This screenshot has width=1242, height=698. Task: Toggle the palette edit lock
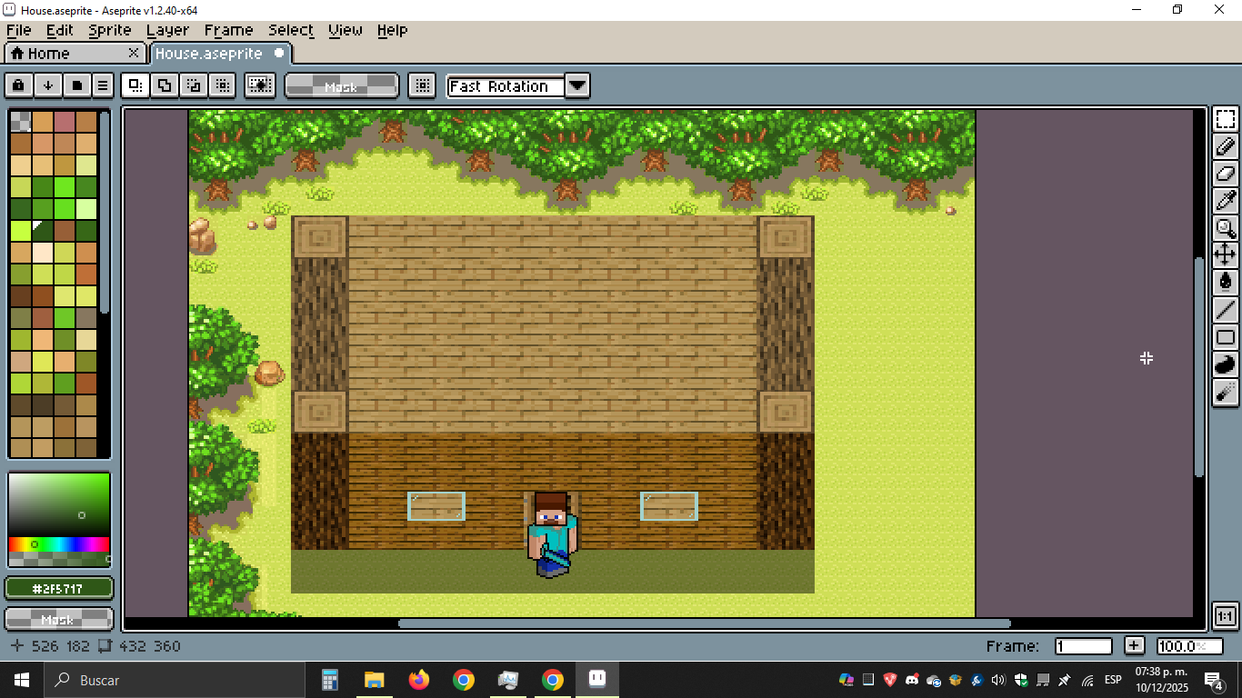click(19, 85)
